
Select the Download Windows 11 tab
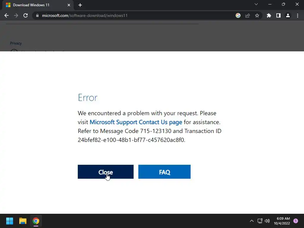coord(38,5)
